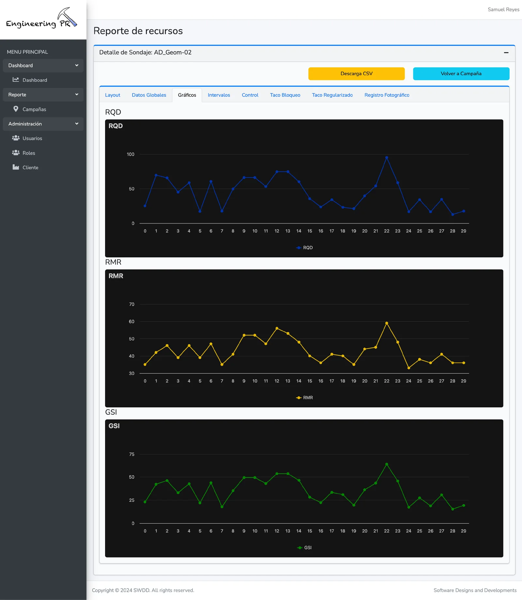
Task: Collapse the Reporte menu section
Action: (43, 95)
